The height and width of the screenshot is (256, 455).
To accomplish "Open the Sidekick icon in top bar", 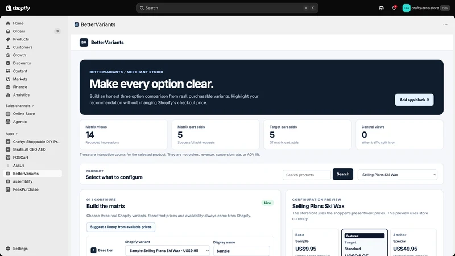I will click(x=381, y=8).
